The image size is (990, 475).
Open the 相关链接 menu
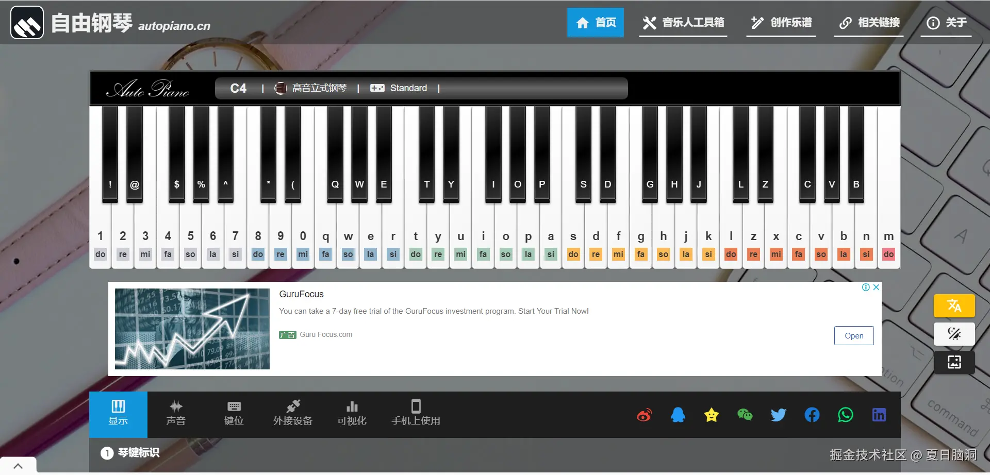pyautogui.click(x=869, y=23)
